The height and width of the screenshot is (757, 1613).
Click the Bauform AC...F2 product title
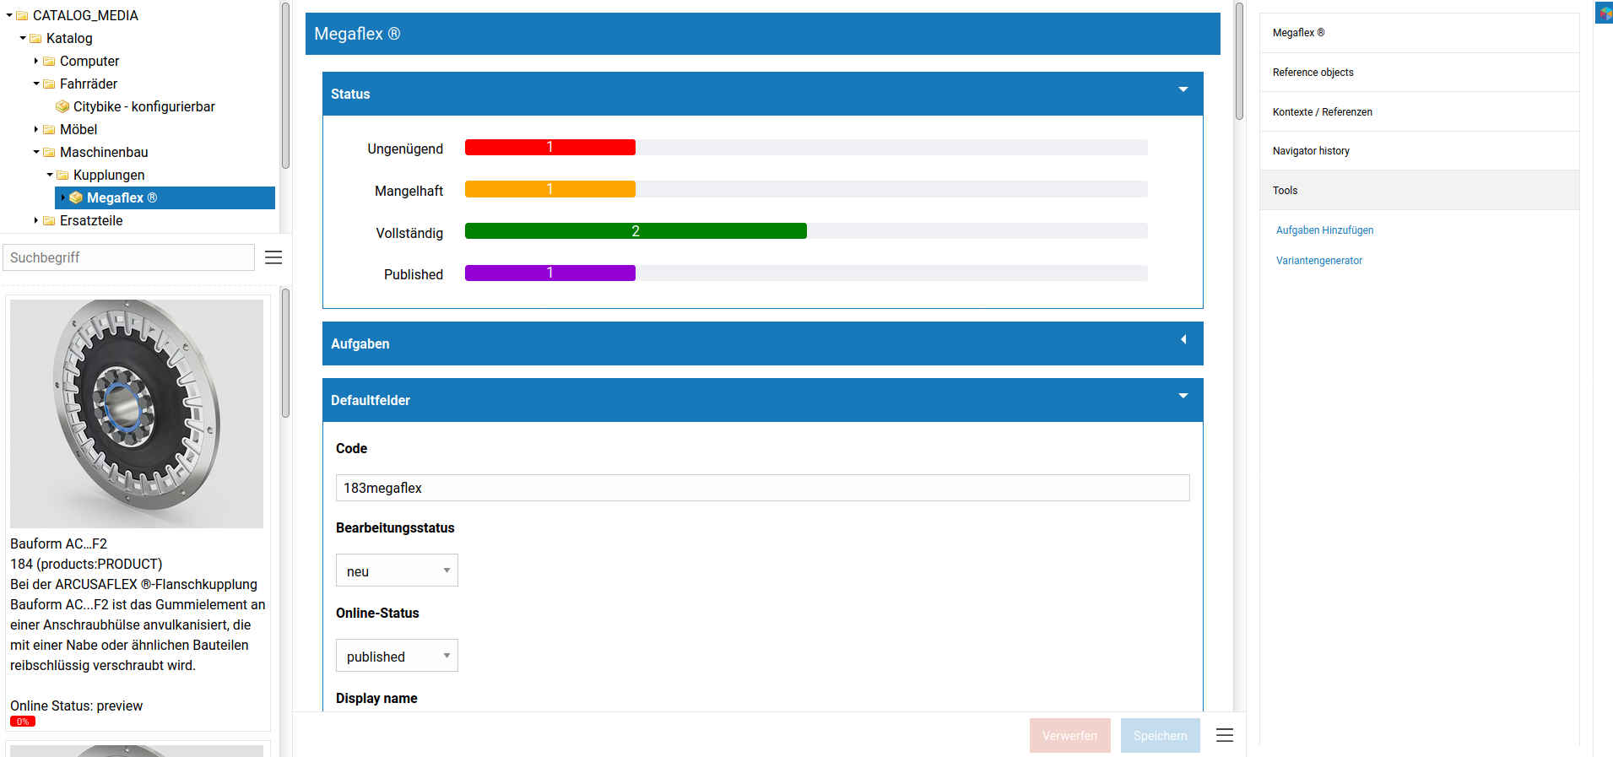click(x=58, y=543)
